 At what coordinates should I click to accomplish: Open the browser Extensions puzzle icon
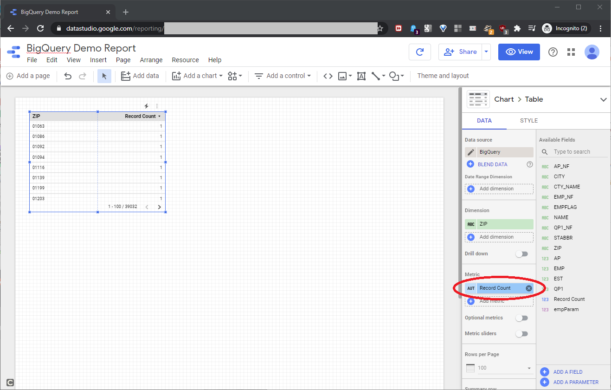517,28
